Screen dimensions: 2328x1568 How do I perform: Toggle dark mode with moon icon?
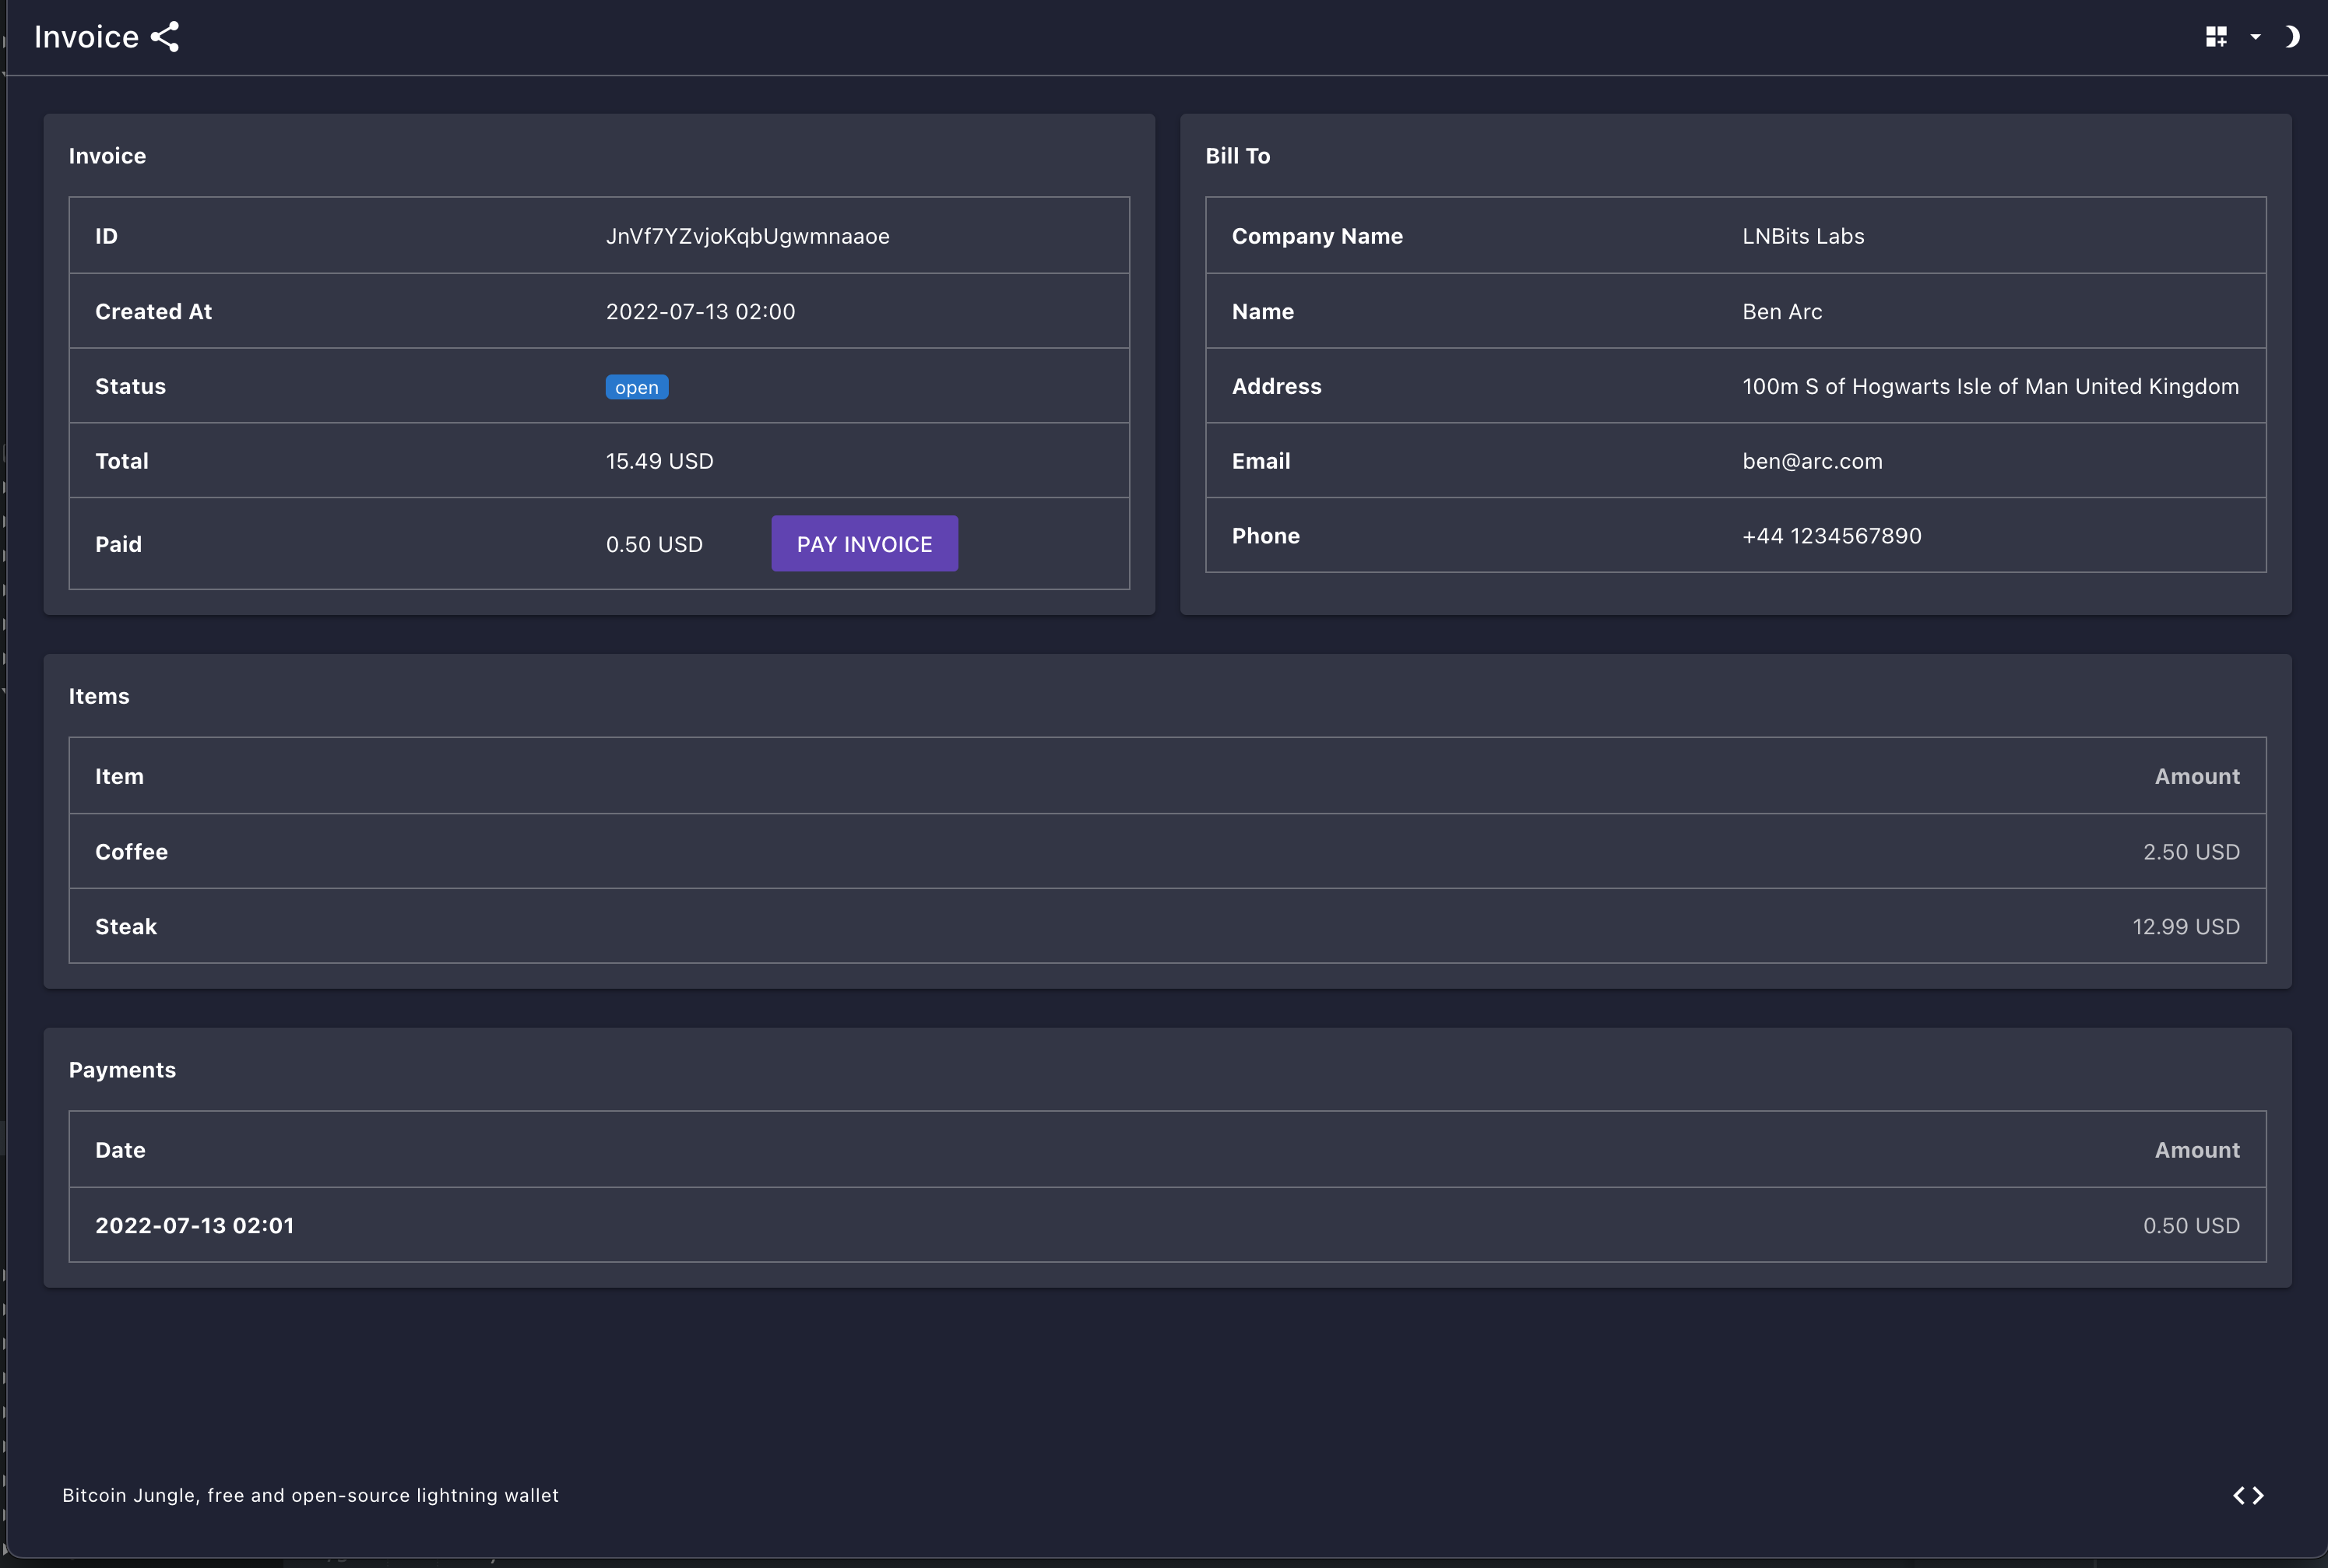[x=2292, y=37]
